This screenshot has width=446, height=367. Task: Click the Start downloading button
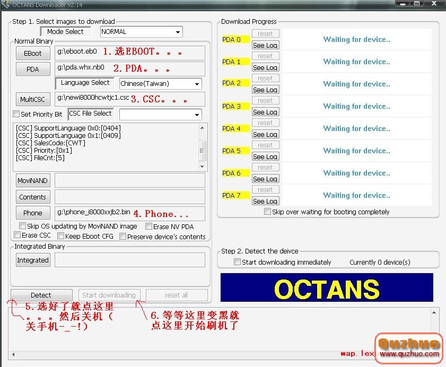109,295
